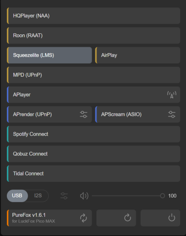
Task: Toggle Squeezelite (LMS) player
Action: (49, 55)
